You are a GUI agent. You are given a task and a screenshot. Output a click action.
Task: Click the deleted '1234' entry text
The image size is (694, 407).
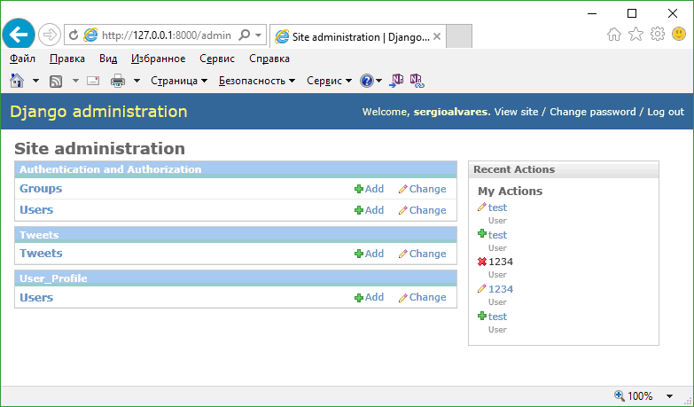coord(501,262)
